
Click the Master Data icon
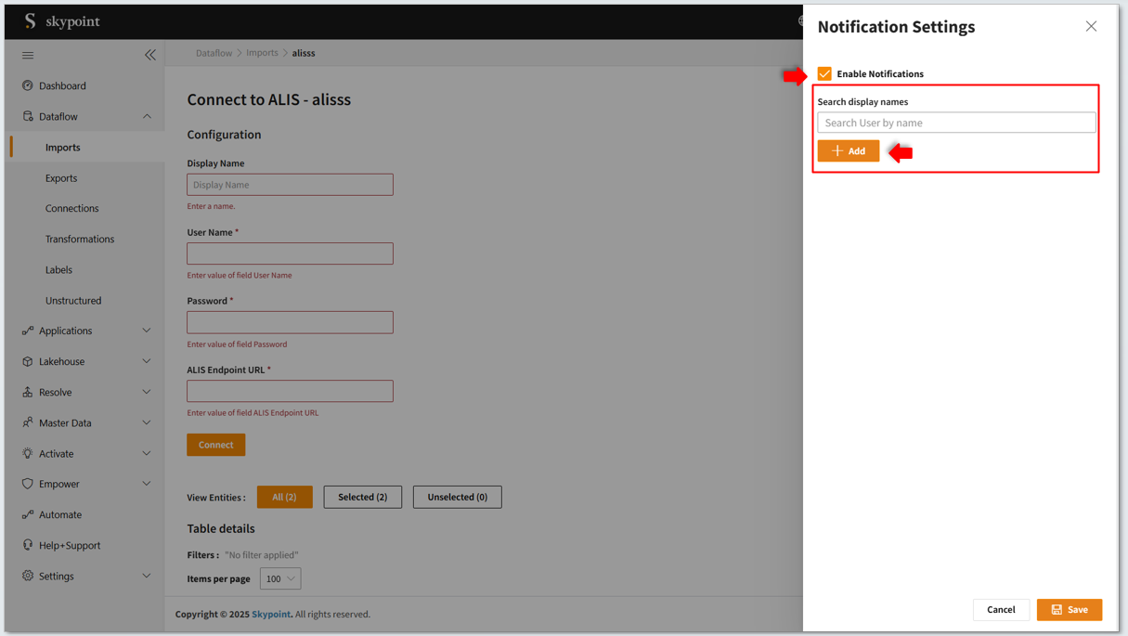point(28,422)
